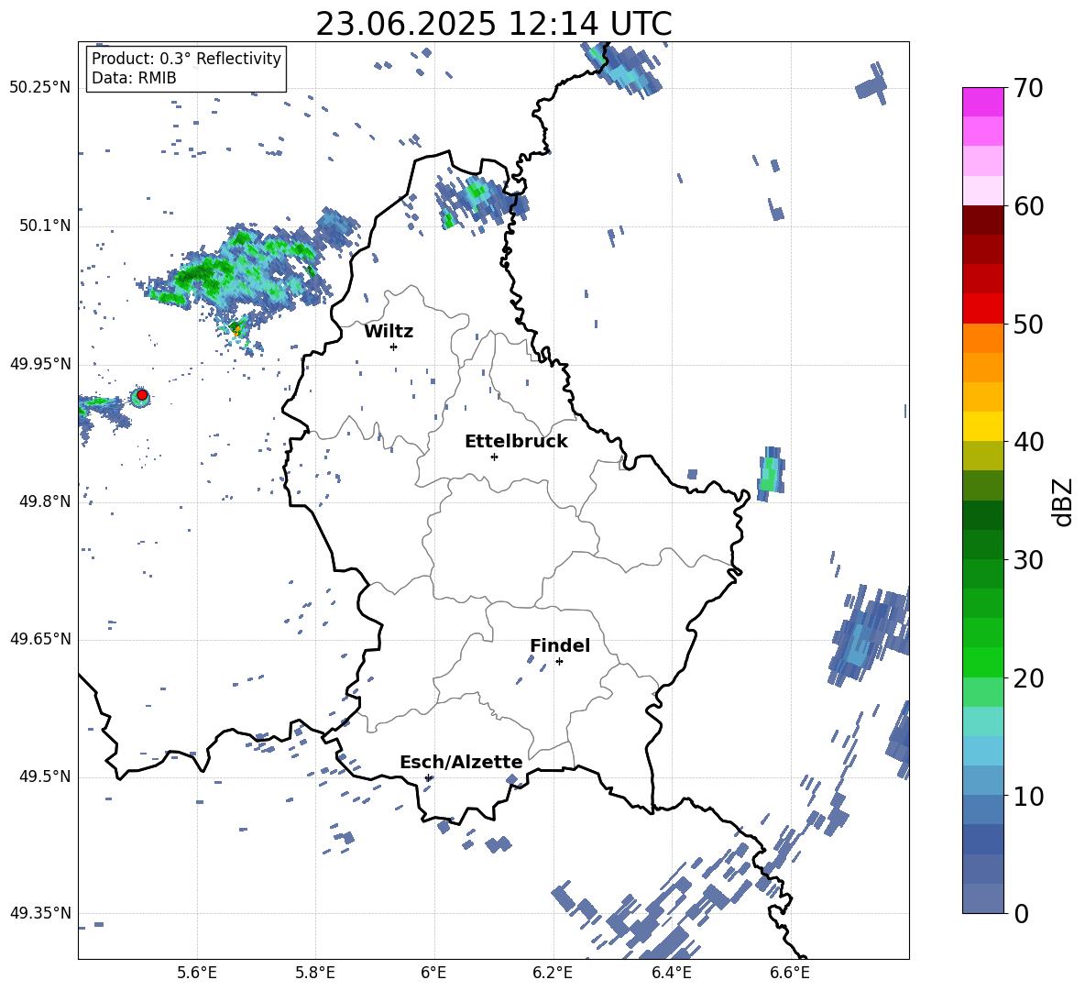Click the colorbar value 60
This screenshot has height=991, width=1085.
[x=1028, y=206]
